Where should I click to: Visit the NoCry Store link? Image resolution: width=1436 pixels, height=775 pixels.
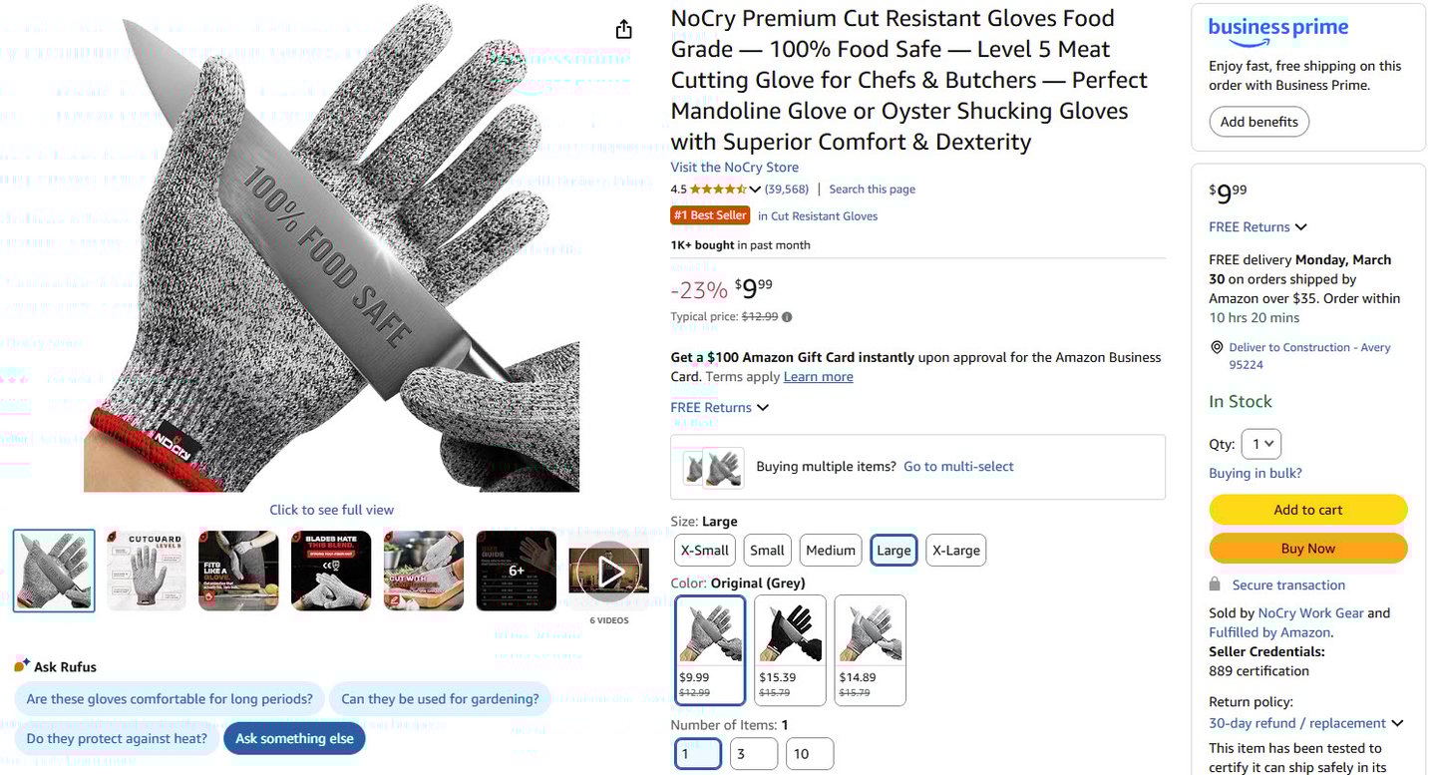click(x=734, y=168)
